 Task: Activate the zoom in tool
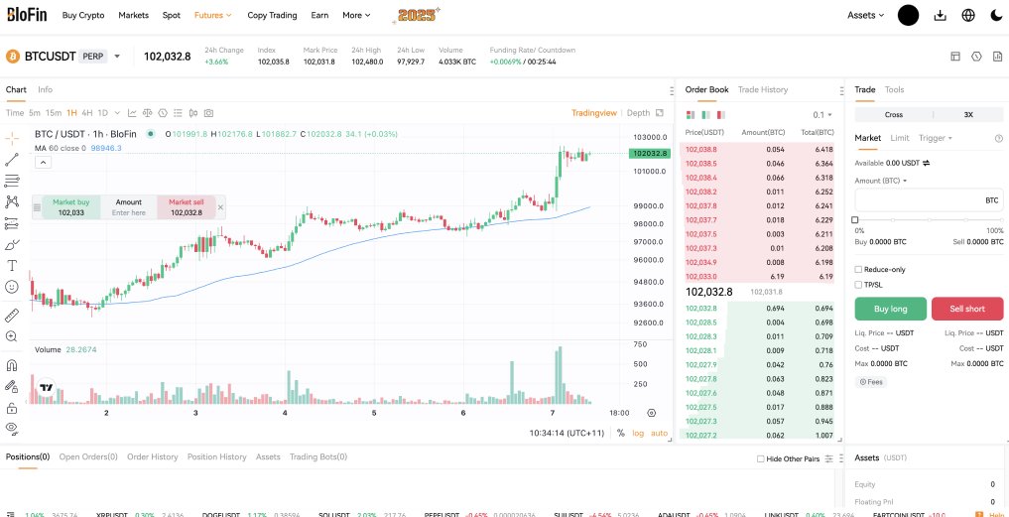coord(11,336)
